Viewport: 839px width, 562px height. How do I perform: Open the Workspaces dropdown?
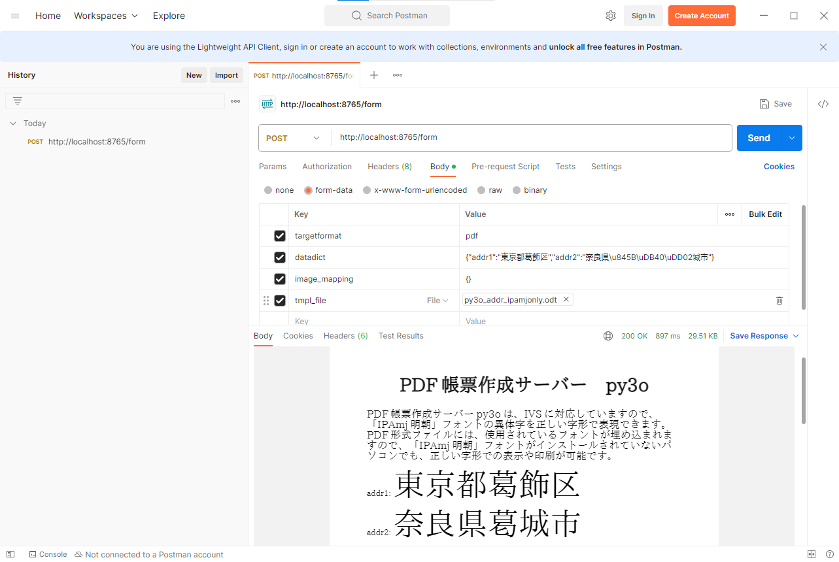click(x=106, y=16)
